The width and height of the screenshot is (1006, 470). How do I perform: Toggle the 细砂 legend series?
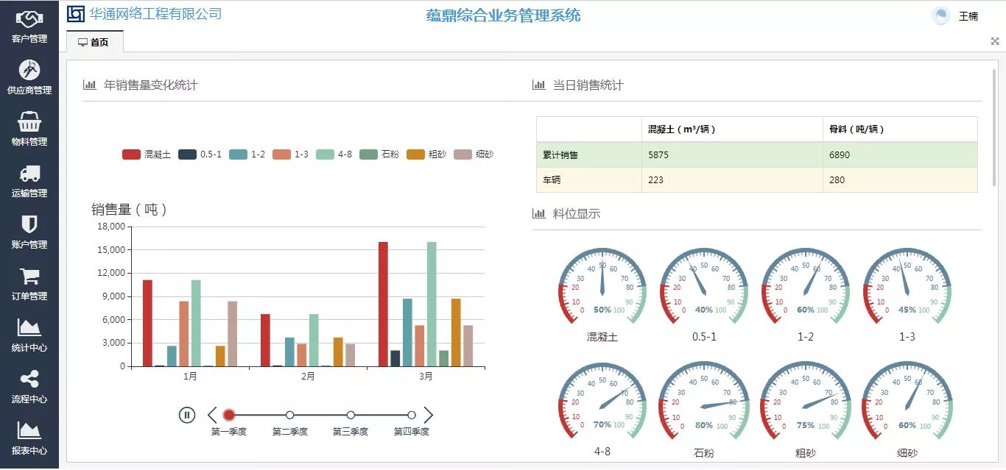point(474,154)
